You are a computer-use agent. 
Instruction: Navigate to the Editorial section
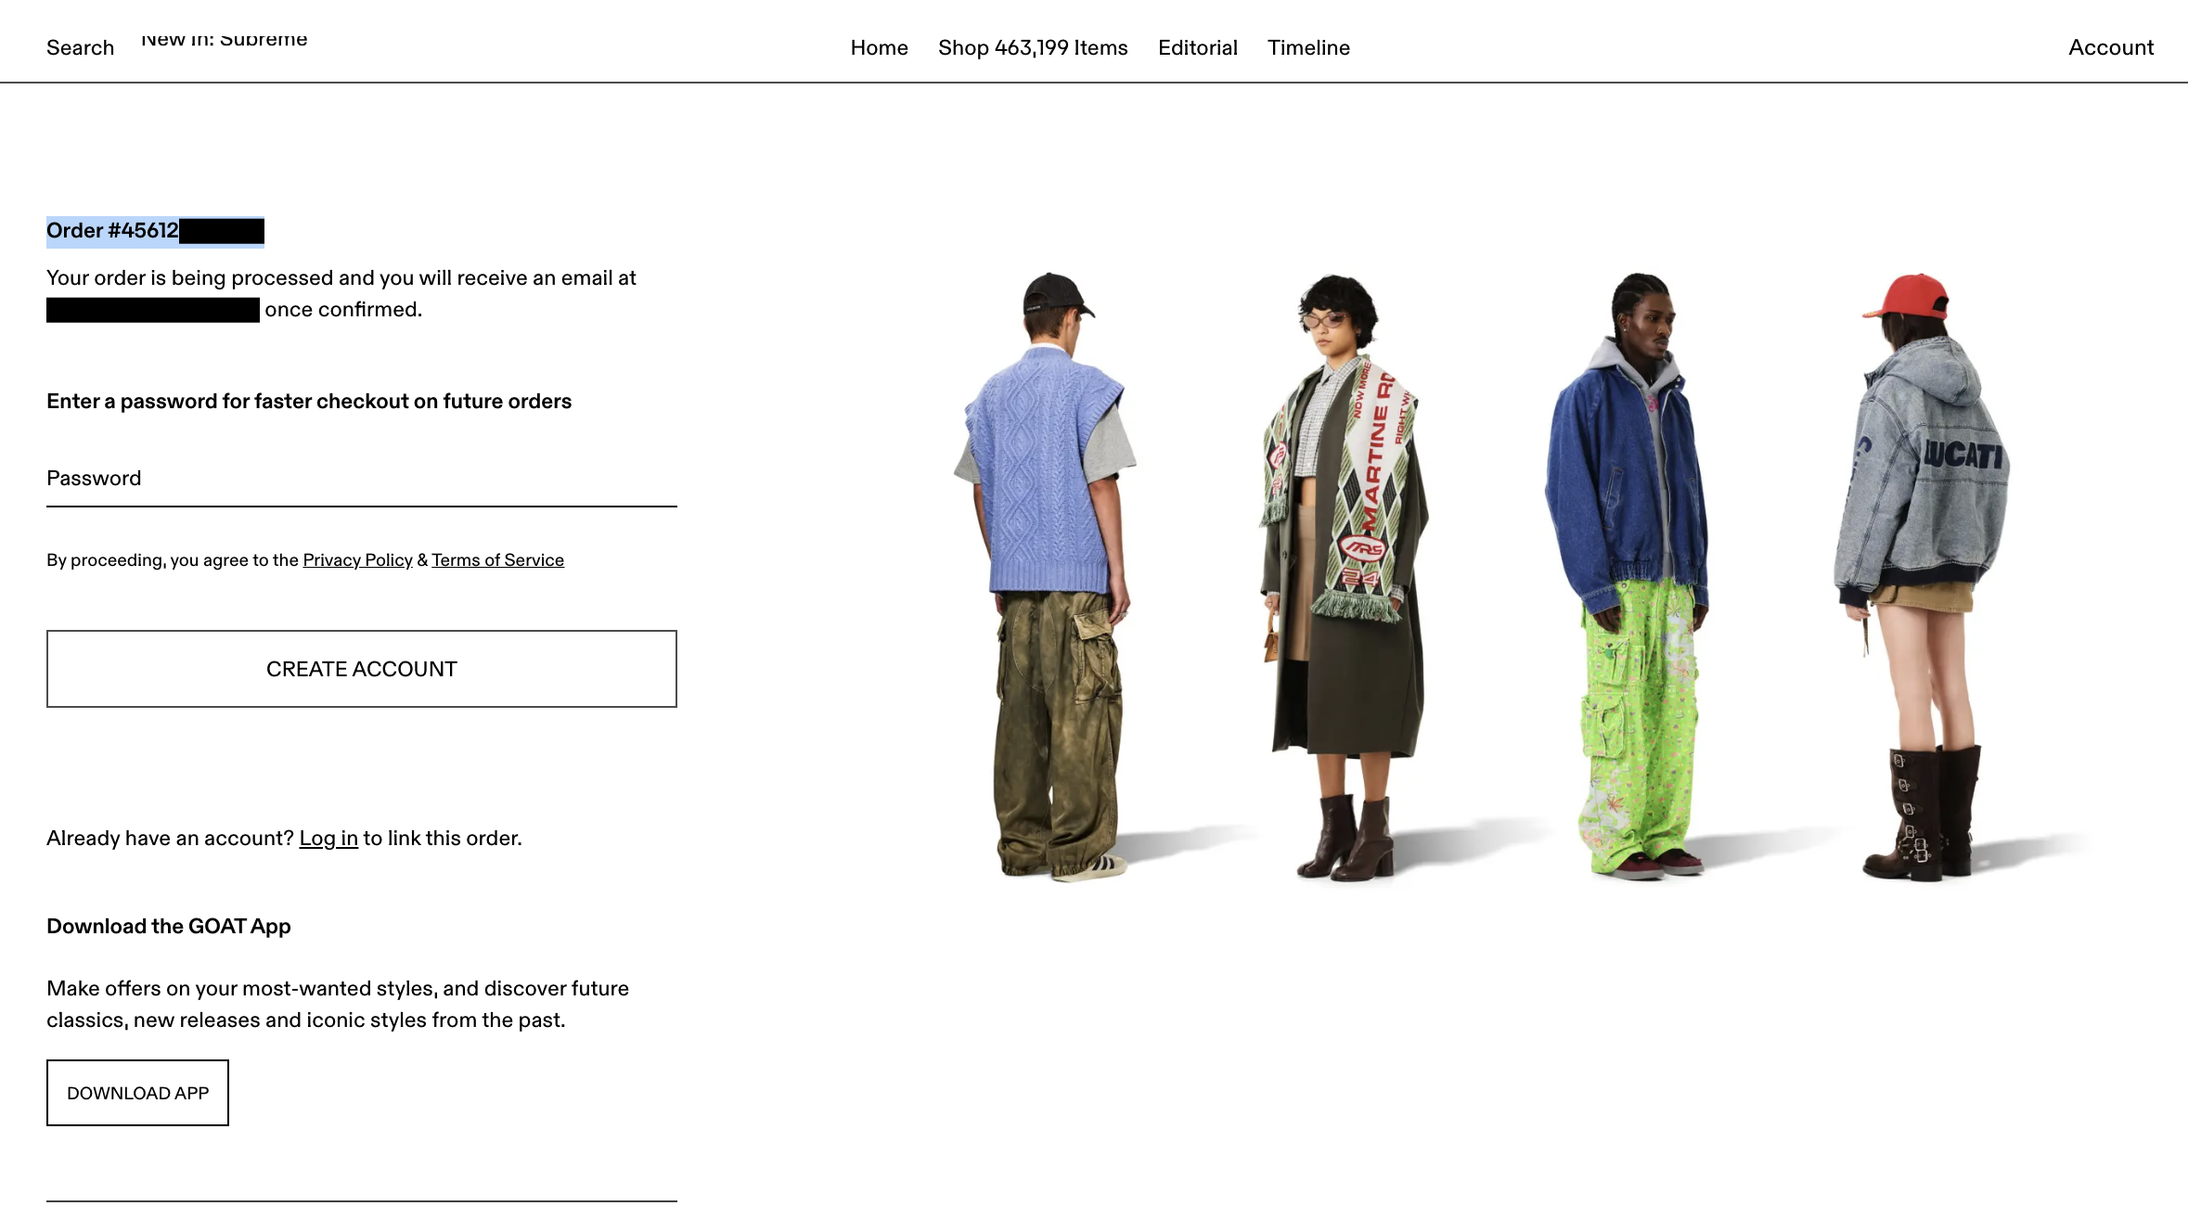tap(1197, 47)
